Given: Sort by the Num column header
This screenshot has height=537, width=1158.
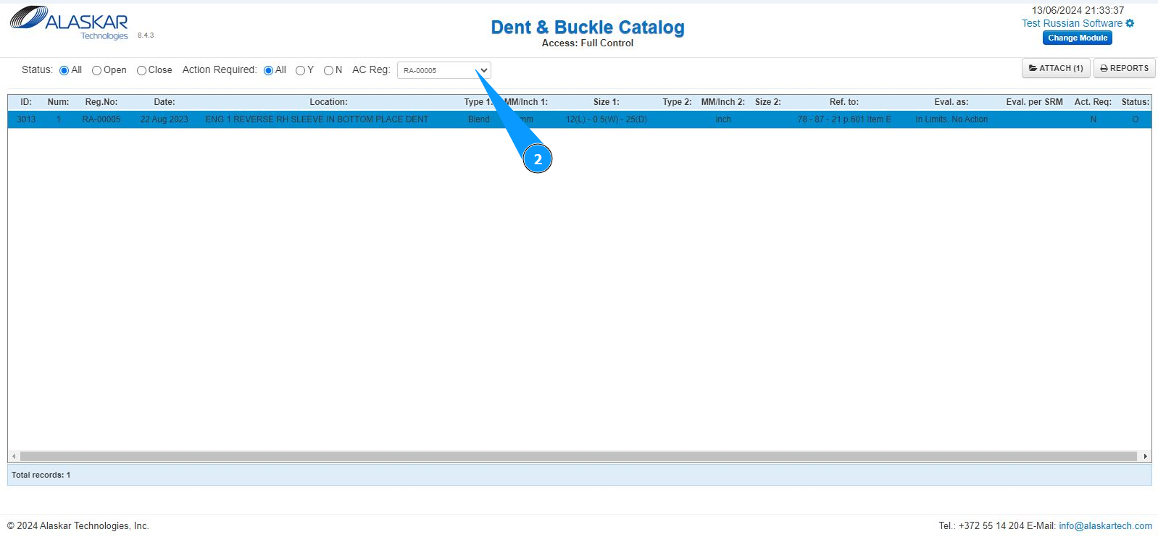Looking at the screenshot, I should click(x=58, y=102).
